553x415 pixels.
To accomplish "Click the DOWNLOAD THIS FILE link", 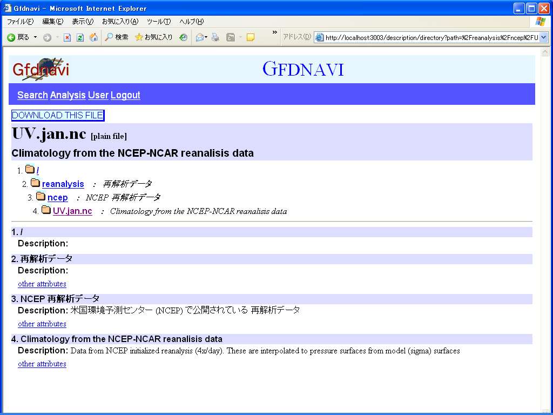I will click(x=57, y=115).
